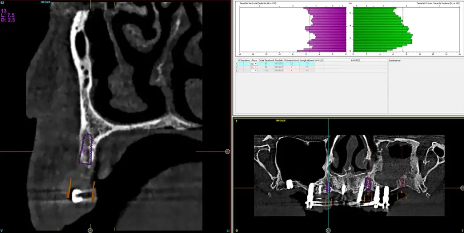Click the Longitud cell of implant row 1
Viewport: 464px width, 233px height.
click(307, 64)
